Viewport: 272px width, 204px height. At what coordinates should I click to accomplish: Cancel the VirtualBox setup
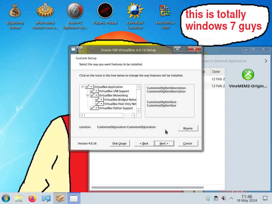pos(188,143)
